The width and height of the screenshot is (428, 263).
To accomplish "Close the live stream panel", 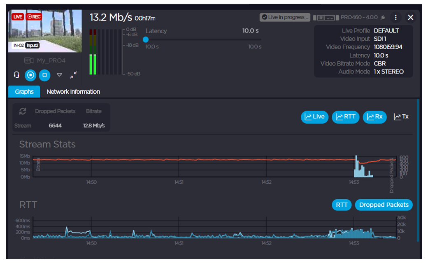I will 410,17.
